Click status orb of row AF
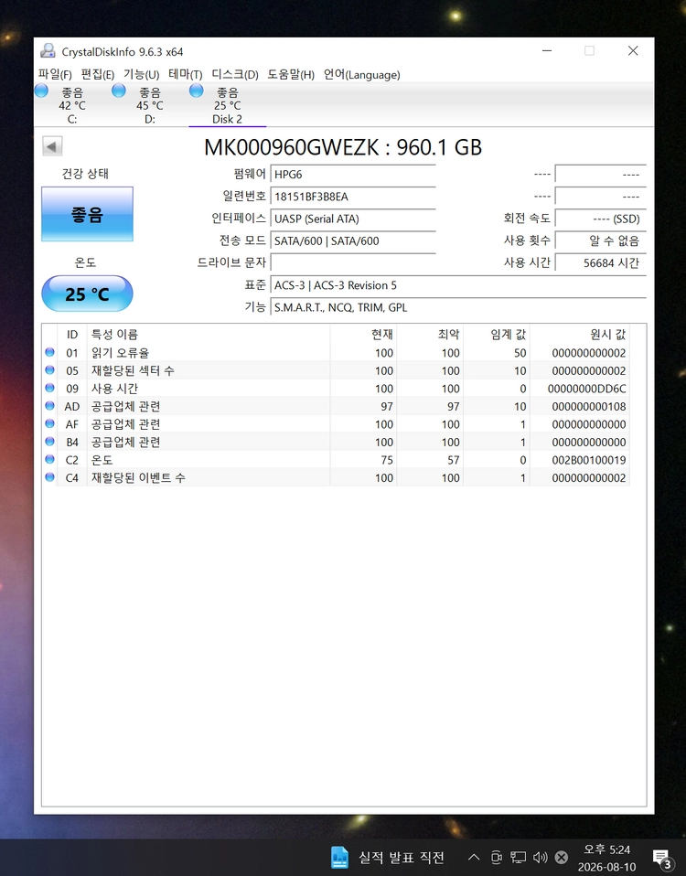The image size is (686, 876). [49, 423]
